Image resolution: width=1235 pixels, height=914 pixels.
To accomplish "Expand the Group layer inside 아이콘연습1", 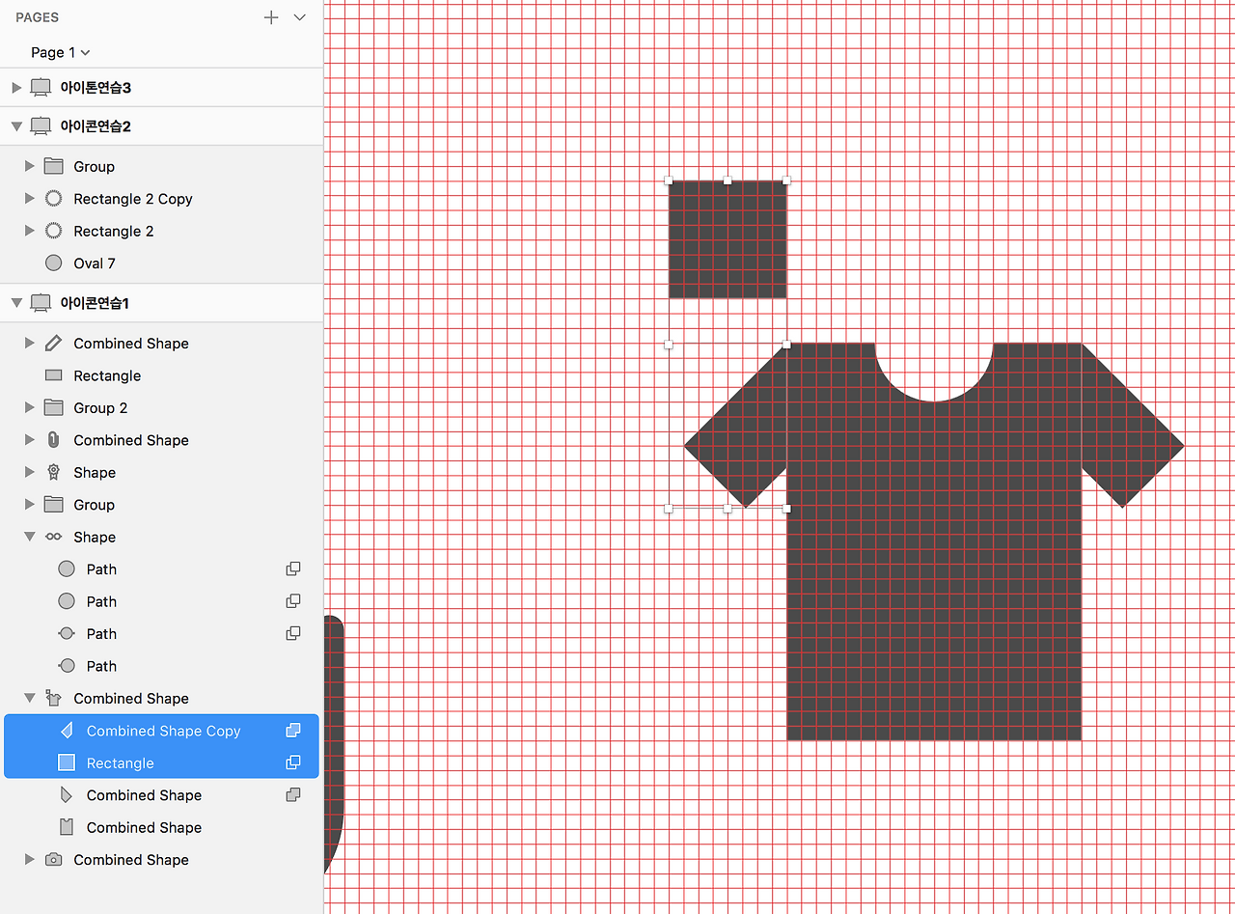I will [30, 505].
